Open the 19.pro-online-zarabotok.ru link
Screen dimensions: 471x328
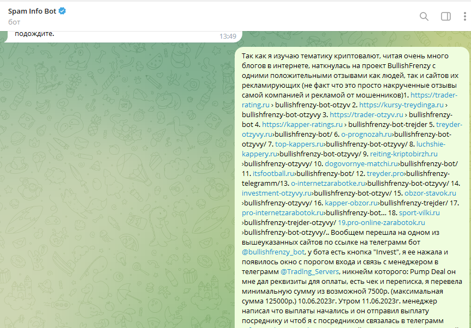tap(381, 223)
